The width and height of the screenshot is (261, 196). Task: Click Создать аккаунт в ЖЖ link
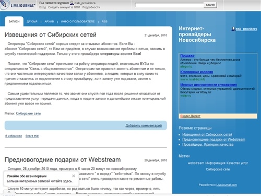click(x=64, y=7)
